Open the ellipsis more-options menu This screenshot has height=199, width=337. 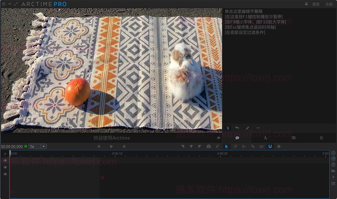click(x=258, y=128)
